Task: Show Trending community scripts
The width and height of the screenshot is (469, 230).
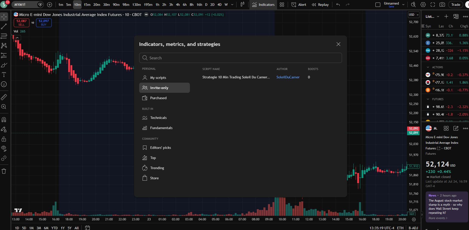Action: point(165,168)
